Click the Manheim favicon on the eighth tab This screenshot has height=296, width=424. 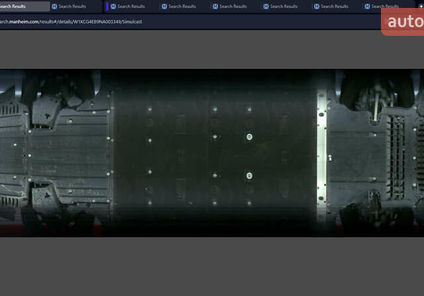pyautogui.click(x=368, y=6)
